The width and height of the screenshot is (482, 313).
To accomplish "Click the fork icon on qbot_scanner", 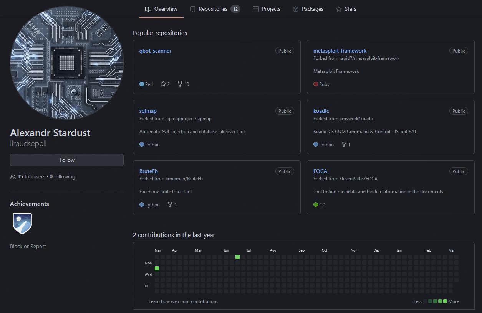I will coord(180,84).
